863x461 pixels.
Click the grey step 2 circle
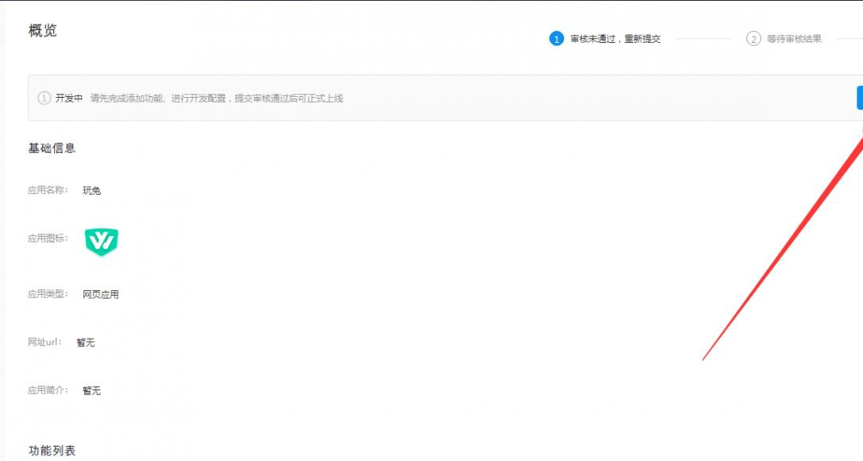pos(753,39)
